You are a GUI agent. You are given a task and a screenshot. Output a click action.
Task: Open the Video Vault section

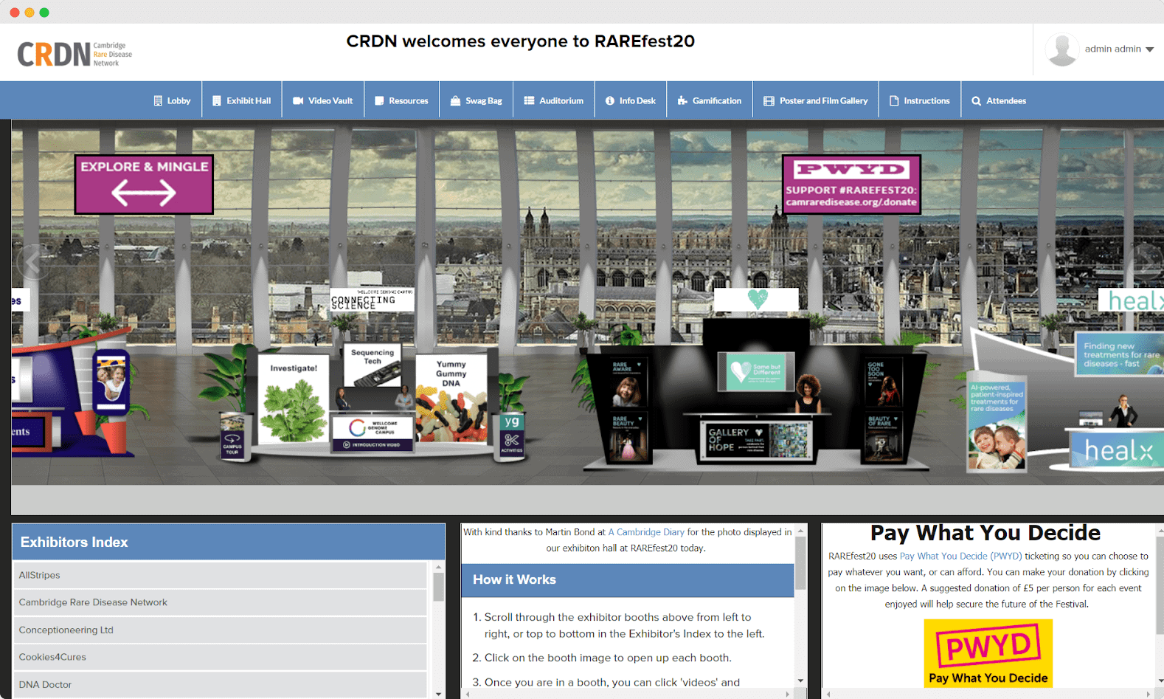tap(323, 100)
